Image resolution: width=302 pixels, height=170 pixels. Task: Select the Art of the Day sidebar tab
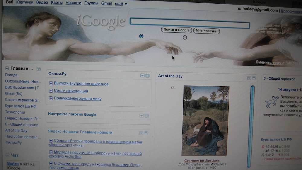coord(16,130)
